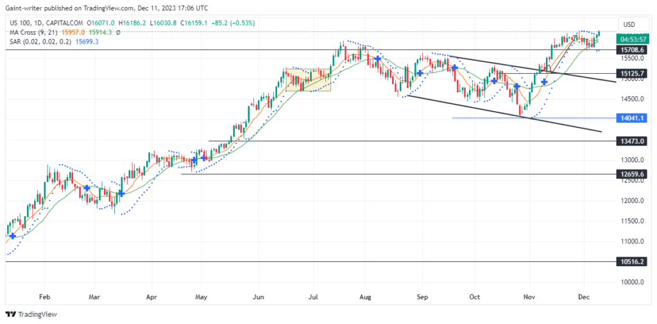
Task: Click the Gaint-writer published header text
Action: pos(107,8)
